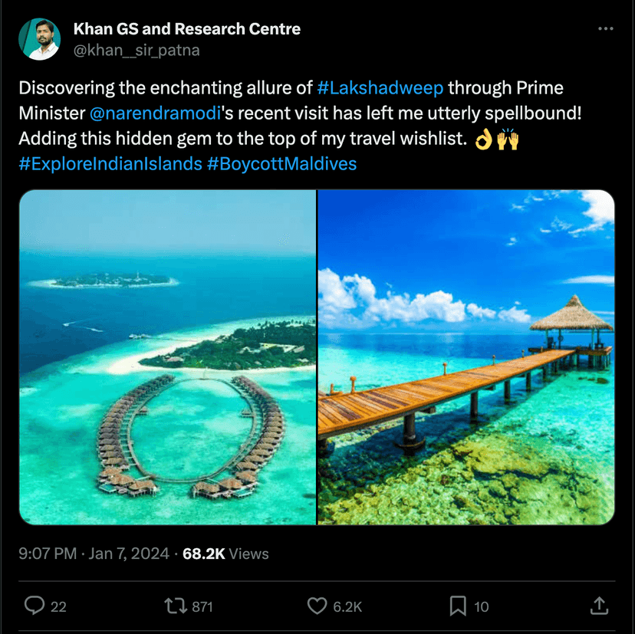
Task: Like the tweet using the heart icon
Action: coord(316,606)
